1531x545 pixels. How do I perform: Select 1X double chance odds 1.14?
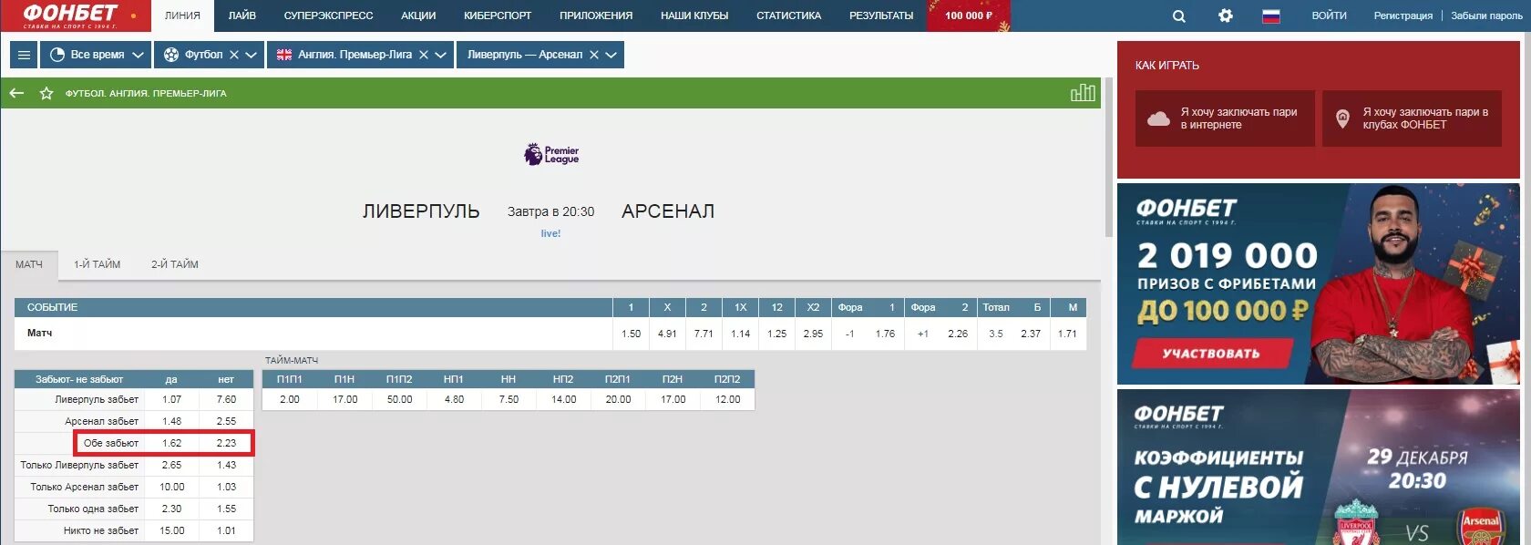[740, 334]
